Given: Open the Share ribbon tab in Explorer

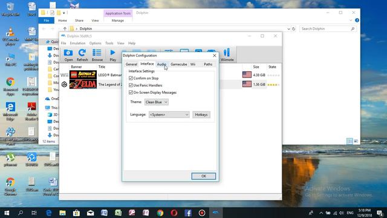Looking at the screenshot, I should click(79, 21).
